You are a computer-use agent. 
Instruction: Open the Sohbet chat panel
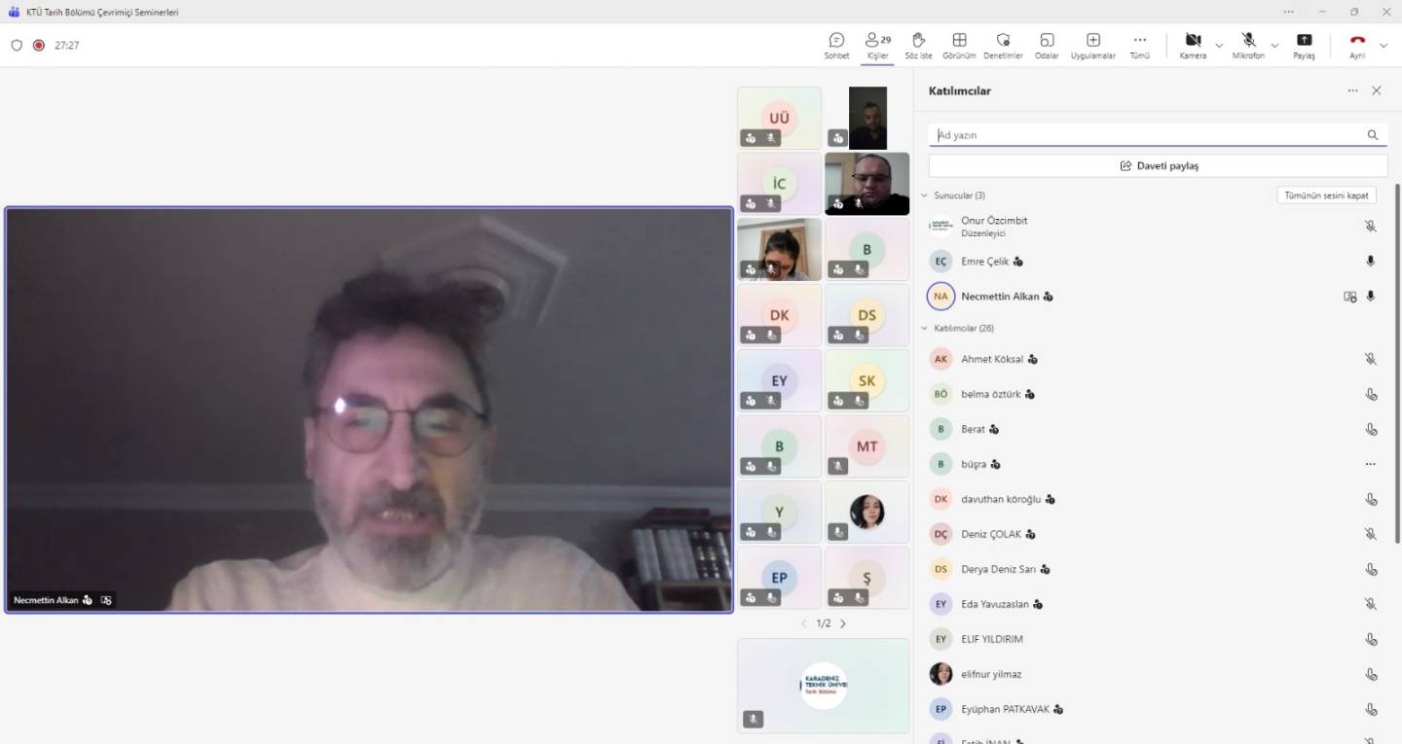[x=836, y=45]
